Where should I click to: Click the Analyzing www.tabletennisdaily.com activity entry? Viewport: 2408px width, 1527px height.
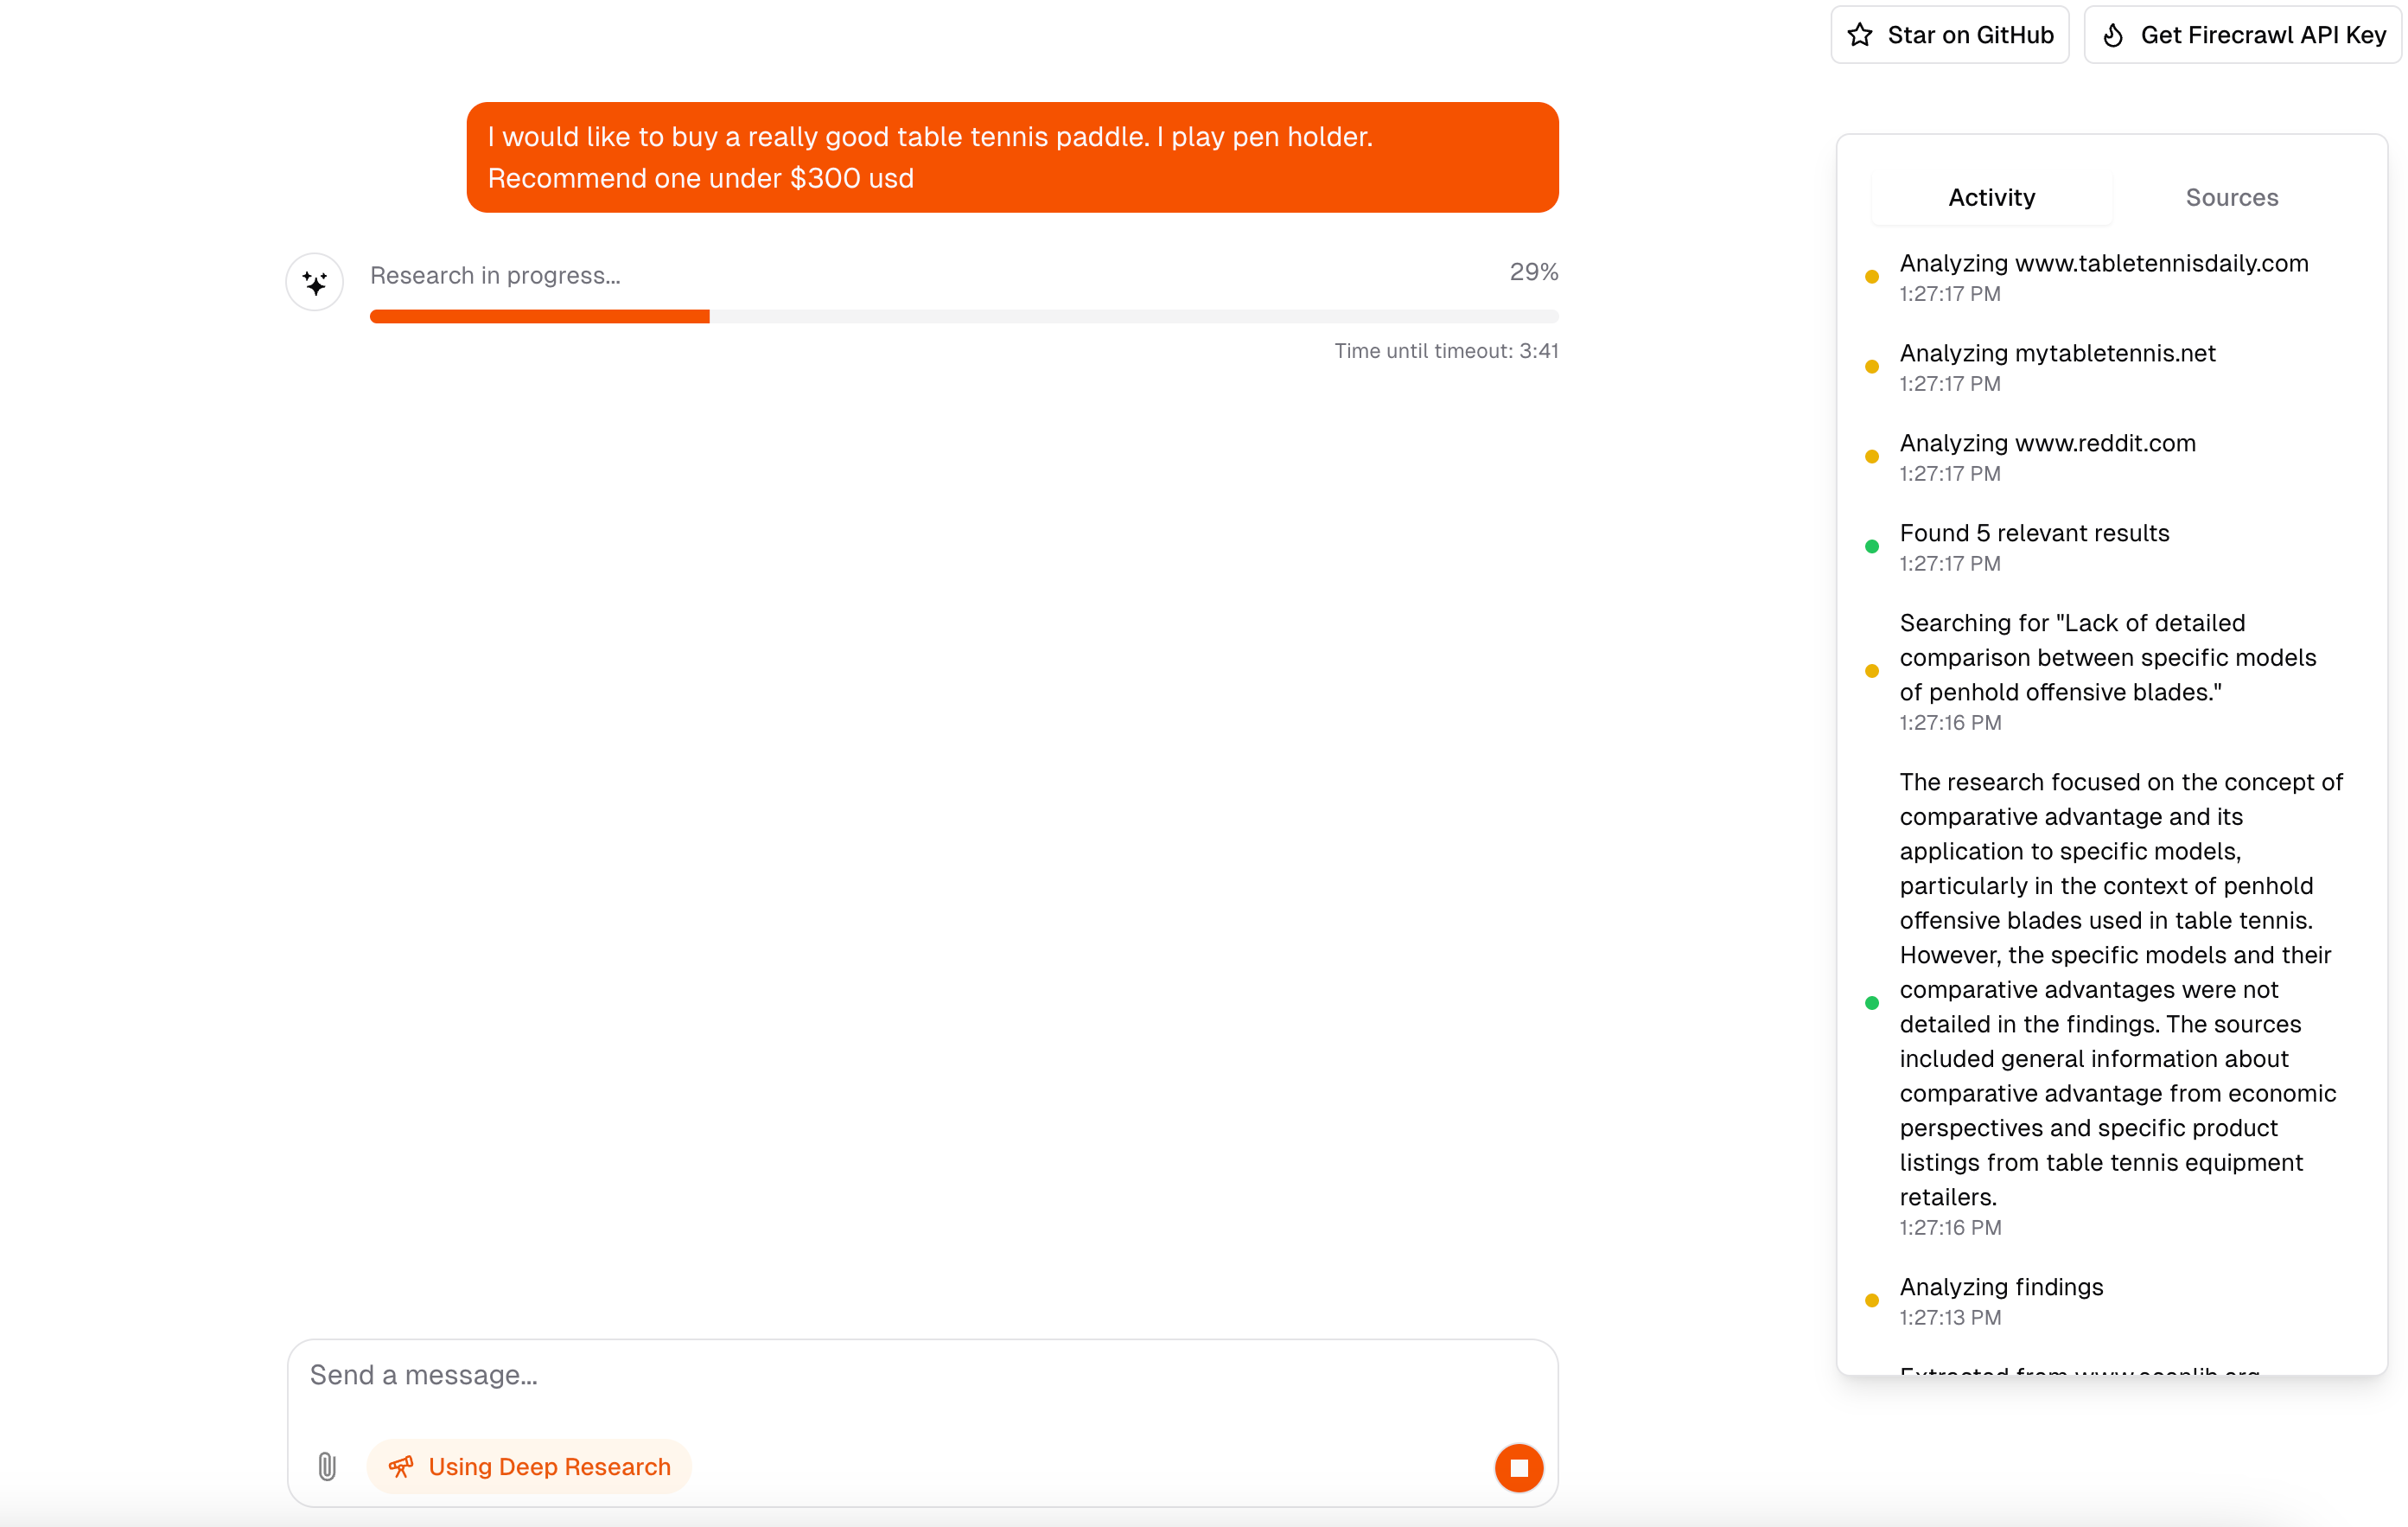click(2103, 263)
